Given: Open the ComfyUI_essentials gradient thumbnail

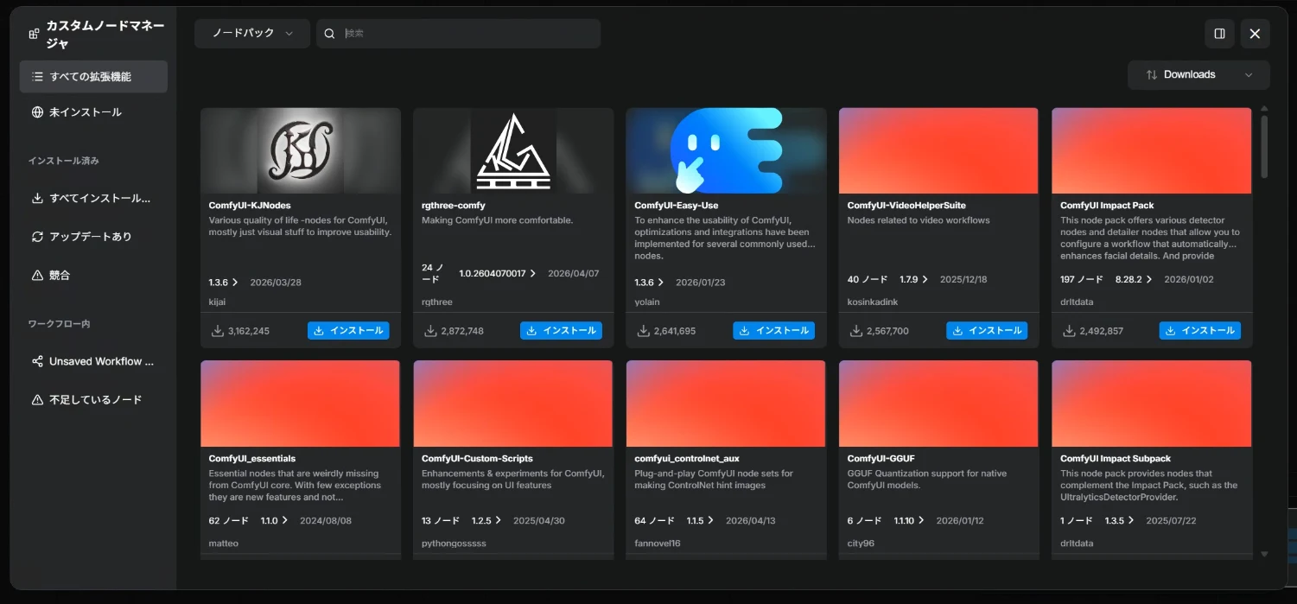Looking at the screenshot, I should [301, 404].
